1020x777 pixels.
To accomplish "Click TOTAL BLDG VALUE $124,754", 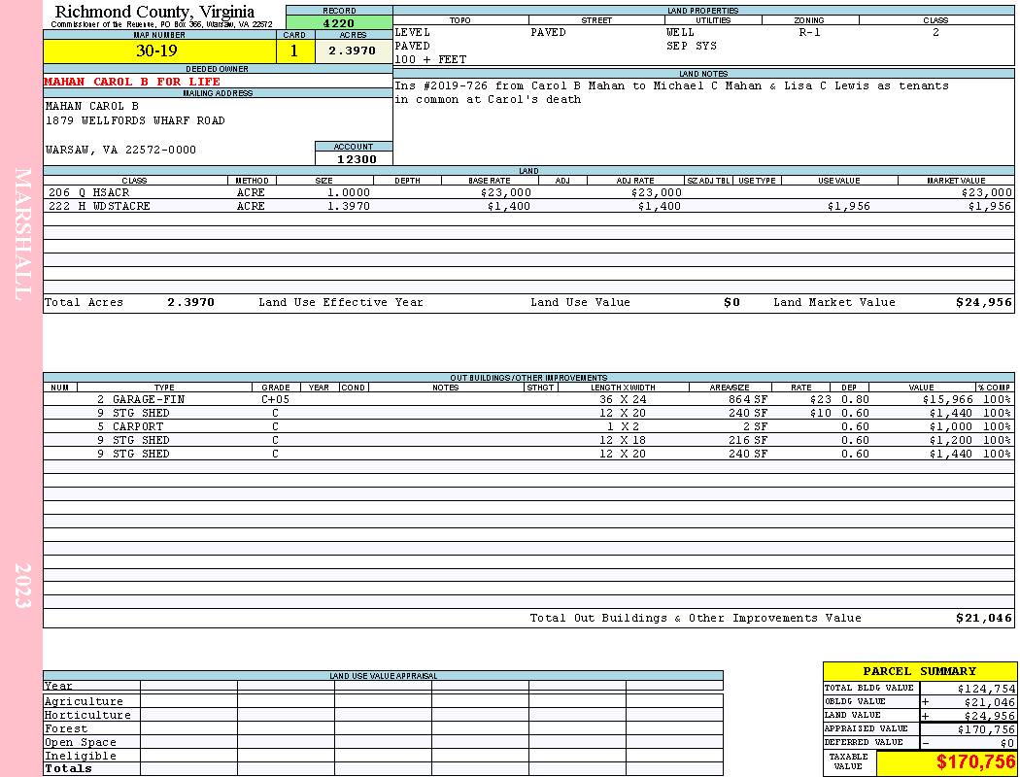I will coord(986,689).
